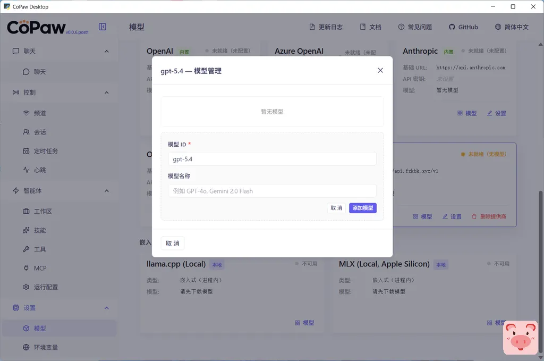Click the 运行配置 gear icon

(x=26, y=287)
